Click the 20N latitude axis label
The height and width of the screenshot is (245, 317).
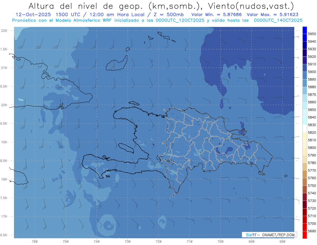4,105
